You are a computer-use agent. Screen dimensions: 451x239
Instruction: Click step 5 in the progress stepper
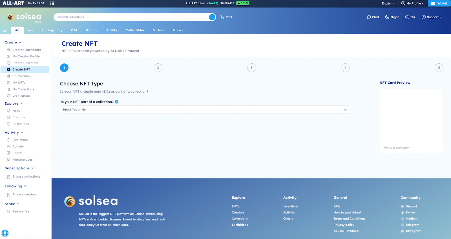click(x=439, y=68)
